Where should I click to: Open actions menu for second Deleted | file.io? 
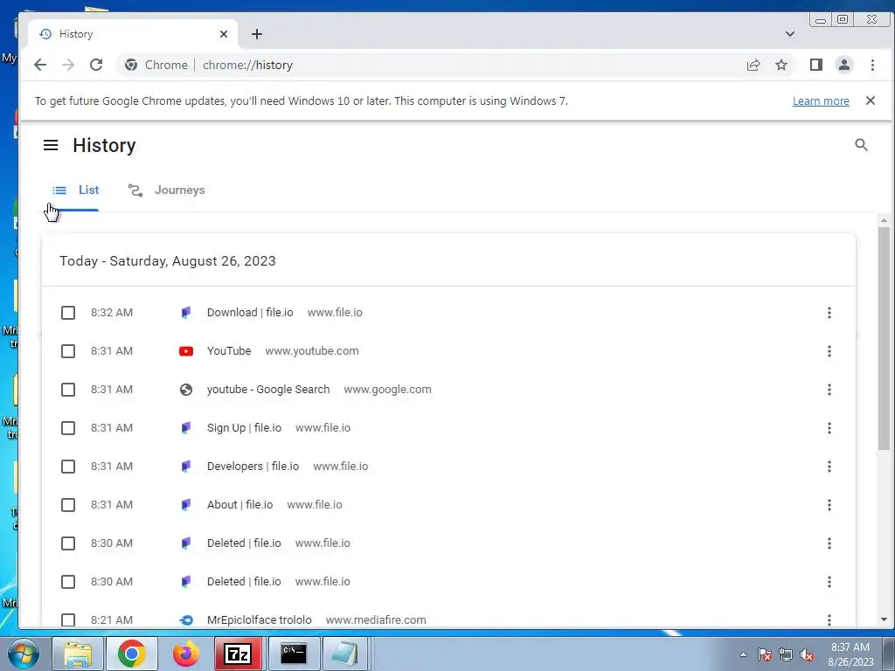pos(829,582)
